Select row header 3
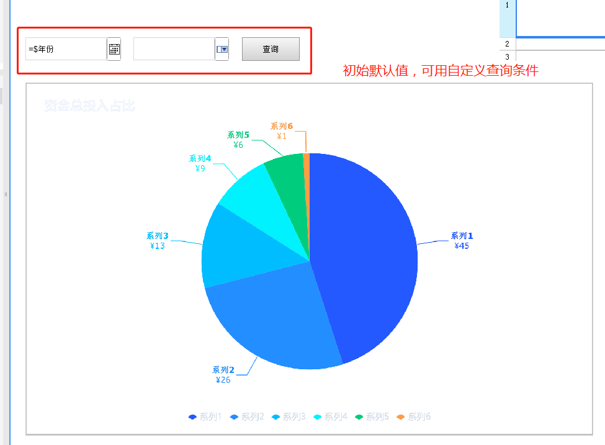 click(x=508, y=56)
